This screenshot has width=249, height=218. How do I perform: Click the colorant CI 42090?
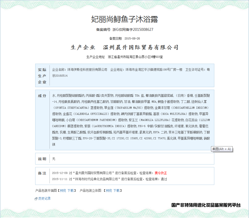pos(146,138)
